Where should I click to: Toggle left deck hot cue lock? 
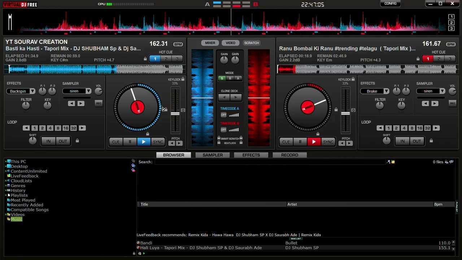pyautogui.click(x=145, y=59)
